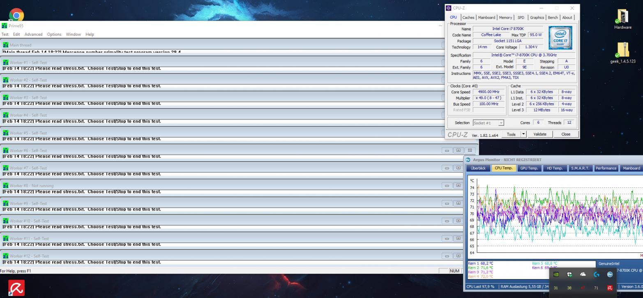This screenshot has width=643, height=298.
Task: Click CPU Last 97,9 % in status bar
Action: click(481, 286)
